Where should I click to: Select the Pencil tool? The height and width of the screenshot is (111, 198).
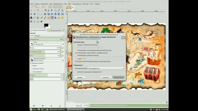pos(41,18)
